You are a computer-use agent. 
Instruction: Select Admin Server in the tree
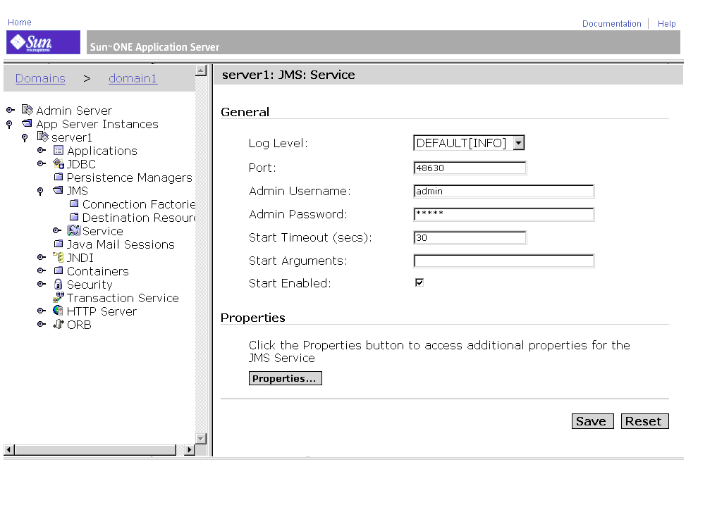coord(74,111)
